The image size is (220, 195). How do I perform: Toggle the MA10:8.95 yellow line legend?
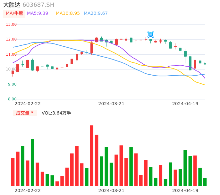68,14
